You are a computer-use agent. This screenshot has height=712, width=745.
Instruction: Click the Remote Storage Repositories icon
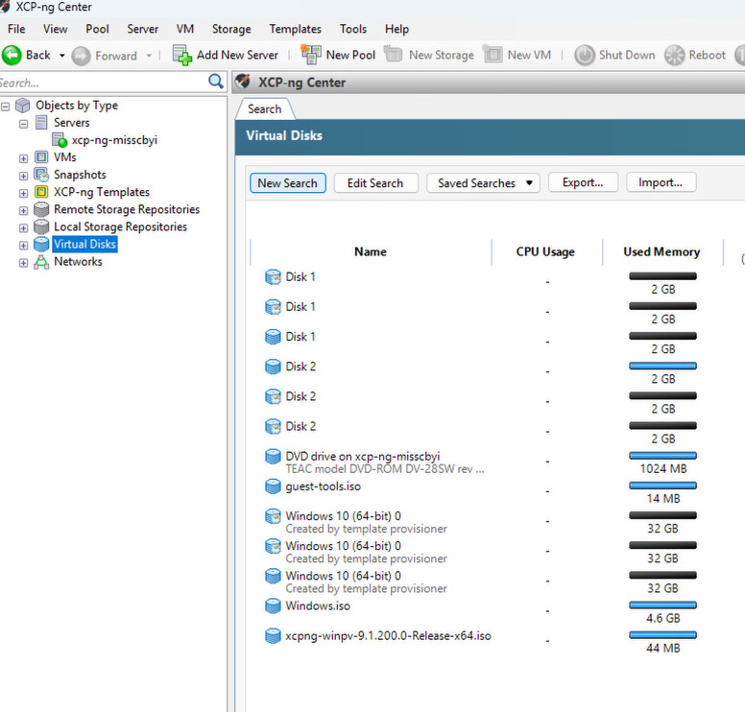pos(41,209)
